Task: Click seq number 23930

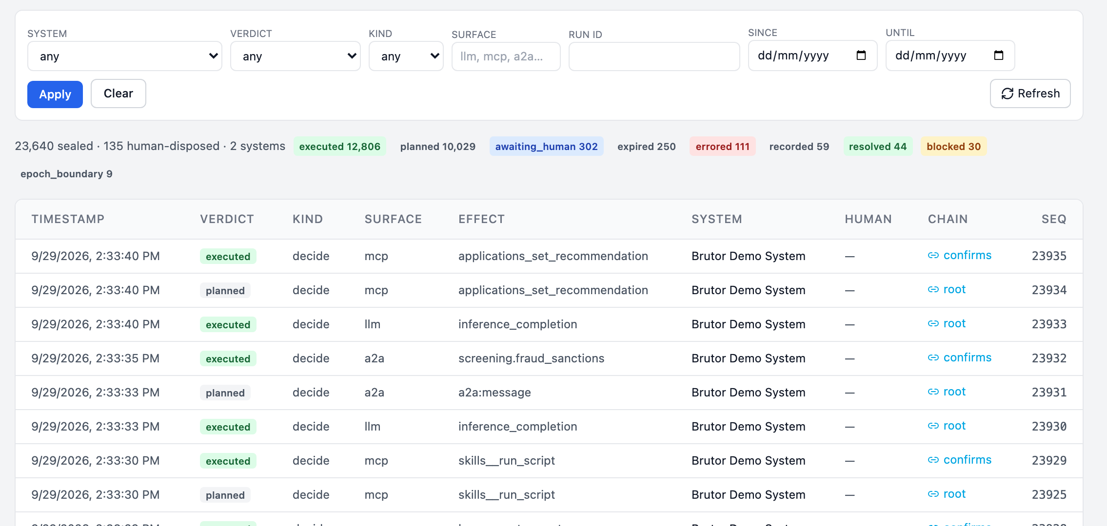Action: (x=1049, y=427)
